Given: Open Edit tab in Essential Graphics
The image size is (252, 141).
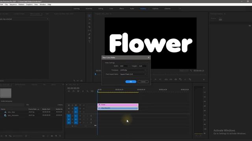Looking at the screenshot, I should [x=220, y=18].
